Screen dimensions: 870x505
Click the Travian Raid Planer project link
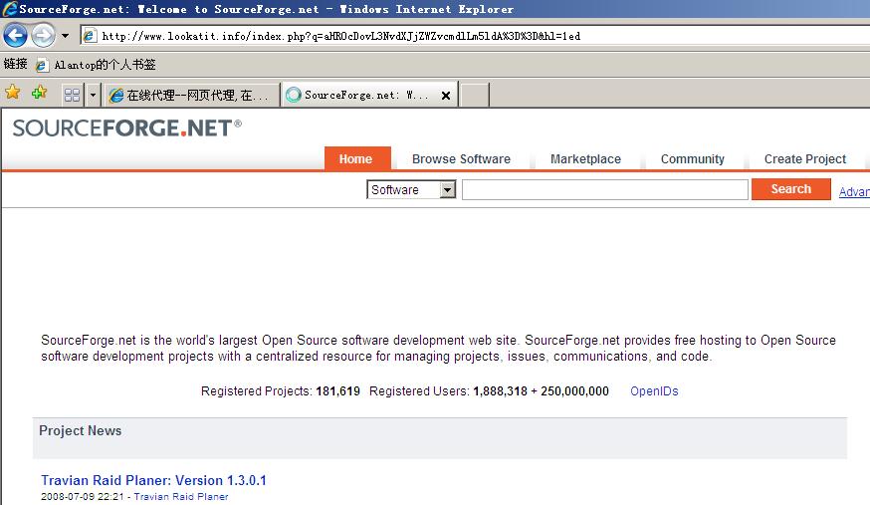coord(181,497)
